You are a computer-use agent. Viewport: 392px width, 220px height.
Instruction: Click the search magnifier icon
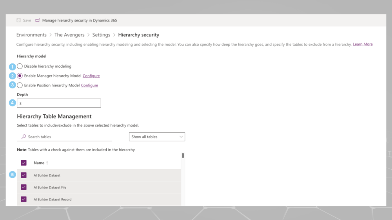(24, 137)
